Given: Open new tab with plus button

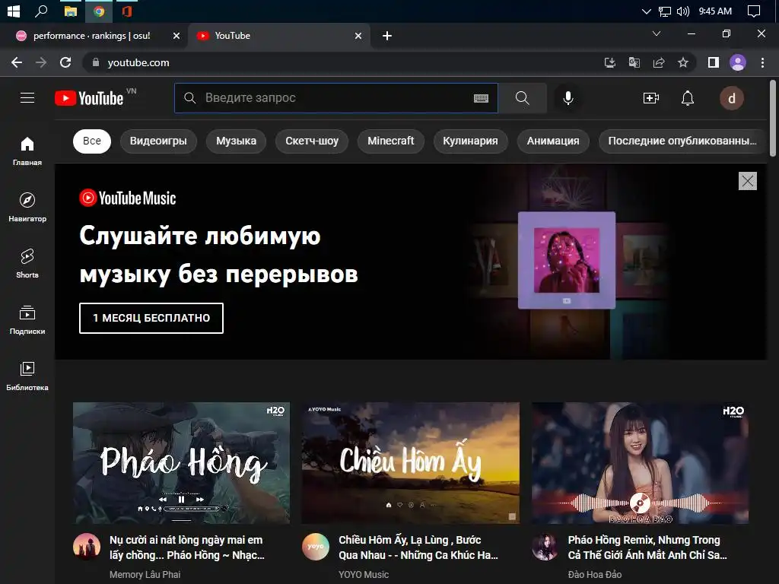Looking at the screenshot, I should (387, 36).
